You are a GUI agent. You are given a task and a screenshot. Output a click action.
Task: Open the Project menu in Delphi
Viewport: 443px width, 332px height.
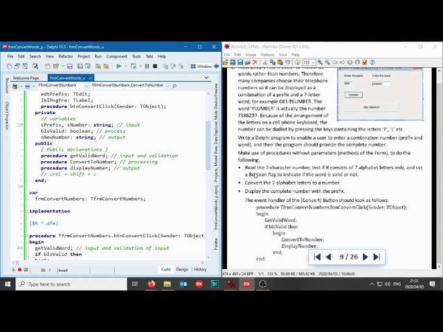point(84,57)
